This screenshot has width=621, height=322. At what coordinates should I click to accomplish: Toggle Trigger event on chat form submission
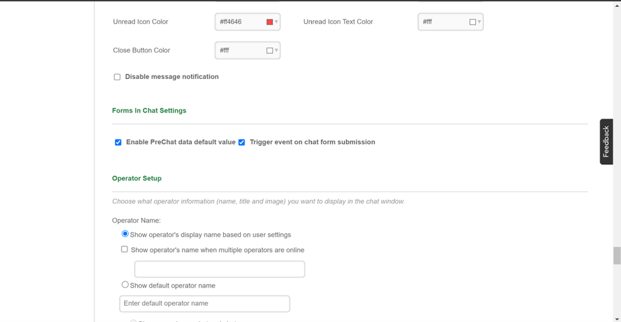click(x=242, y=142)
